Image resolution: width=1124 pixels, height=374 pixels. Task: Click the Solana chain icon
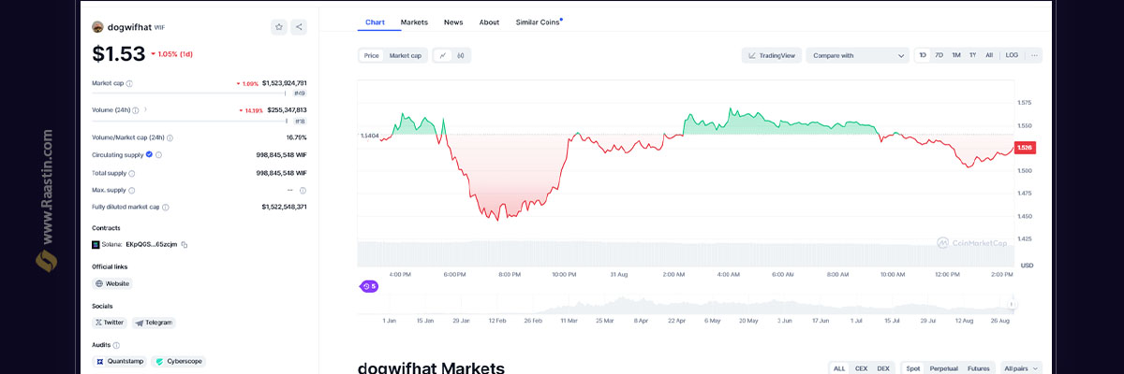96,244
